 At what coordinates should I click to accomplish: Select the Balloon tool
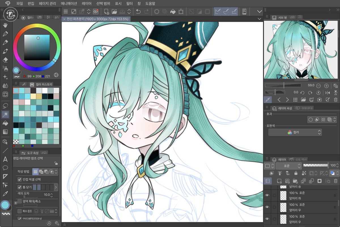pyautogui.click(x=5, y=168)
